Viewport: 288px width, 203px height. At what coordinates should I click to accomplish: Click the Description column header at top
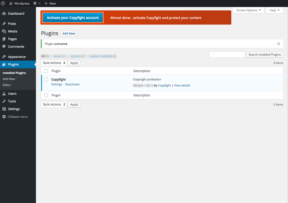point(142,71)
